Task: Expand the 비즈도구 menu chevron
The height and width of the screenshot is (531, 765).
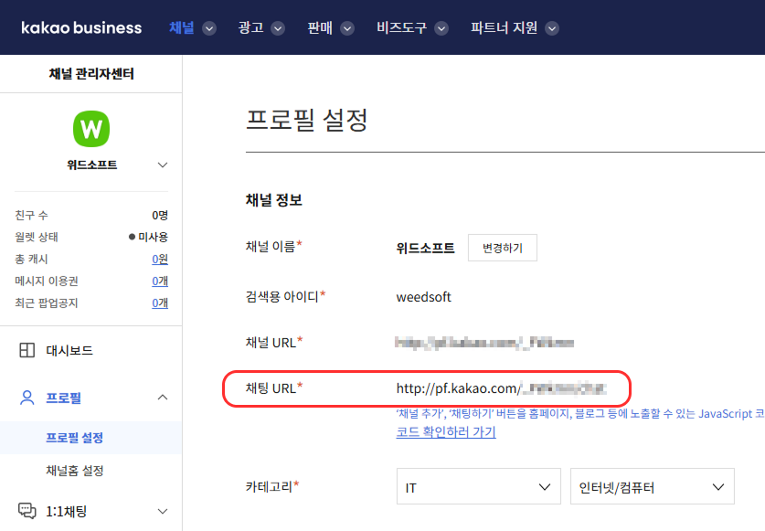Action: [x=441, y=29]
